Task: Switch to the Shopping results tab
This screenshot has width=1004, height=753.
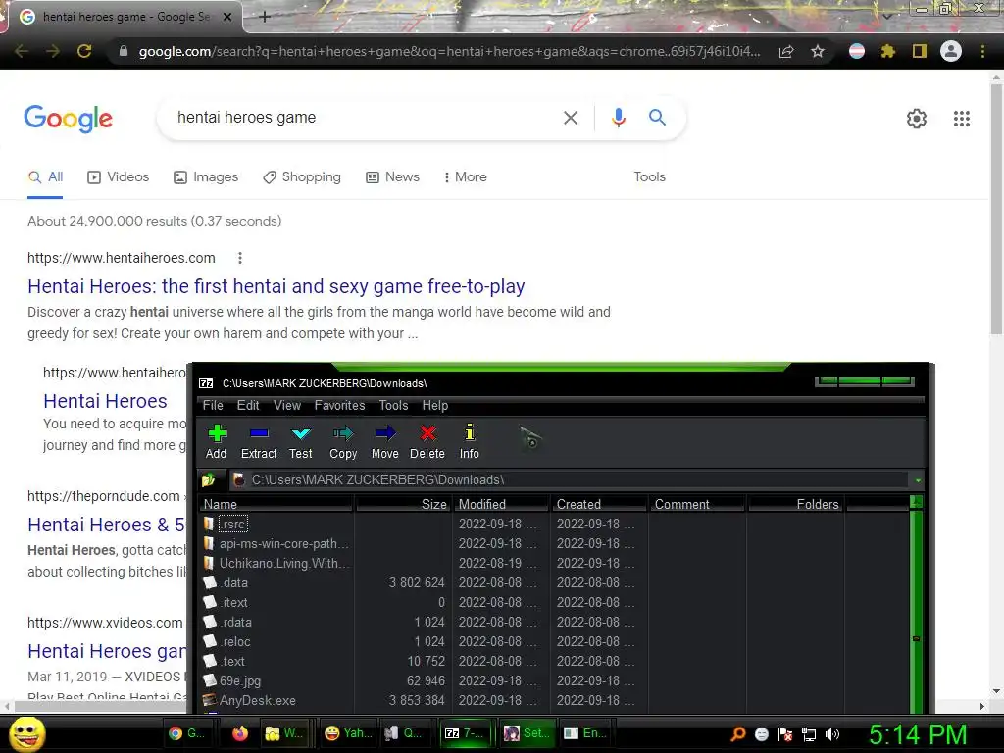Action: click(302, 177)
